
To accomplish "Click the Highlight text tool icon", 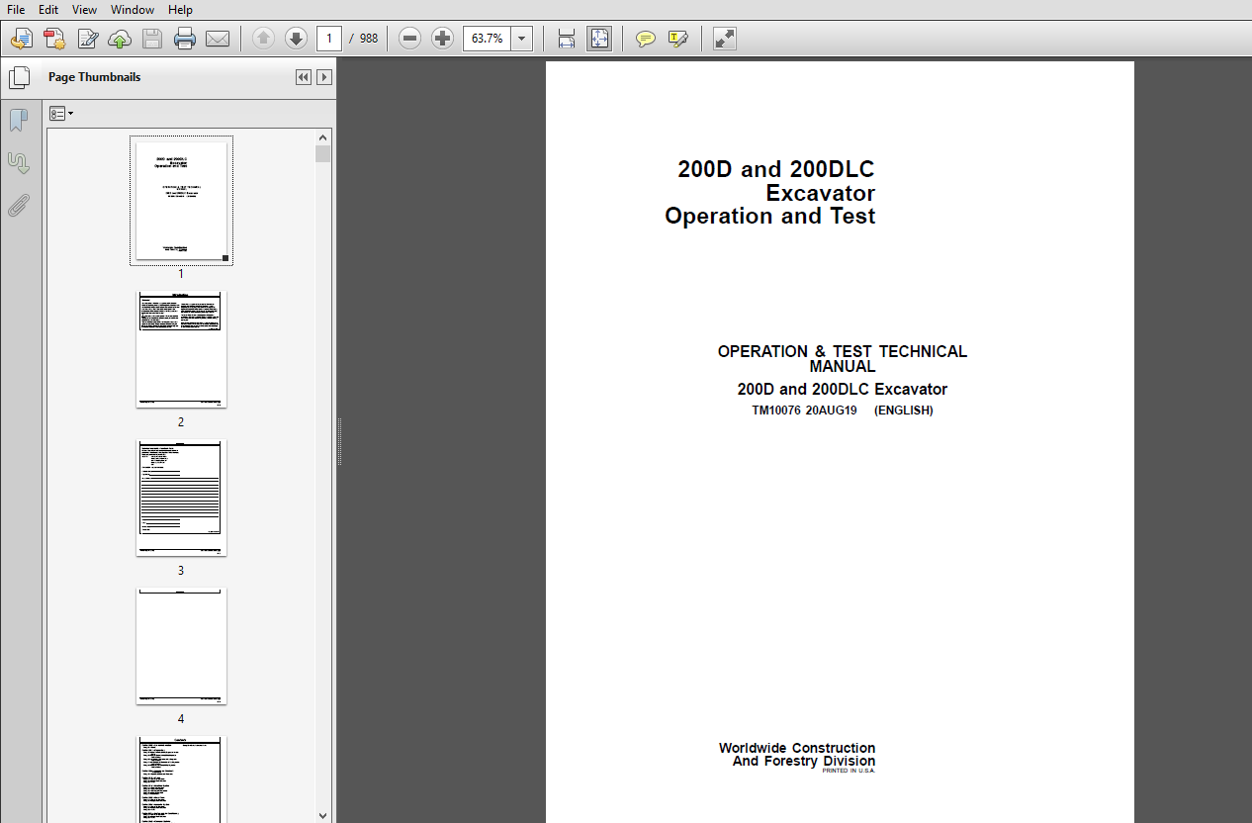I will click(x=677, y=39).
